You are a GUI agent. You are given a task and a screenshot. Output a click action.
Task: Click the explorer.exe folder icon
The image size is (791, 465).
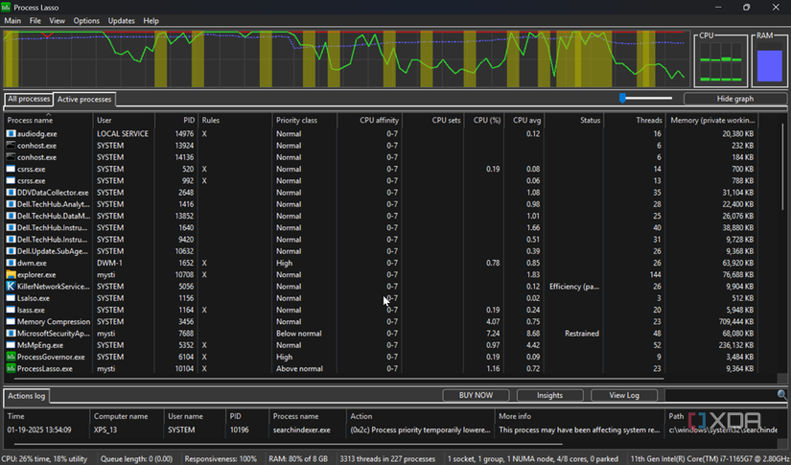pos(11,274)
